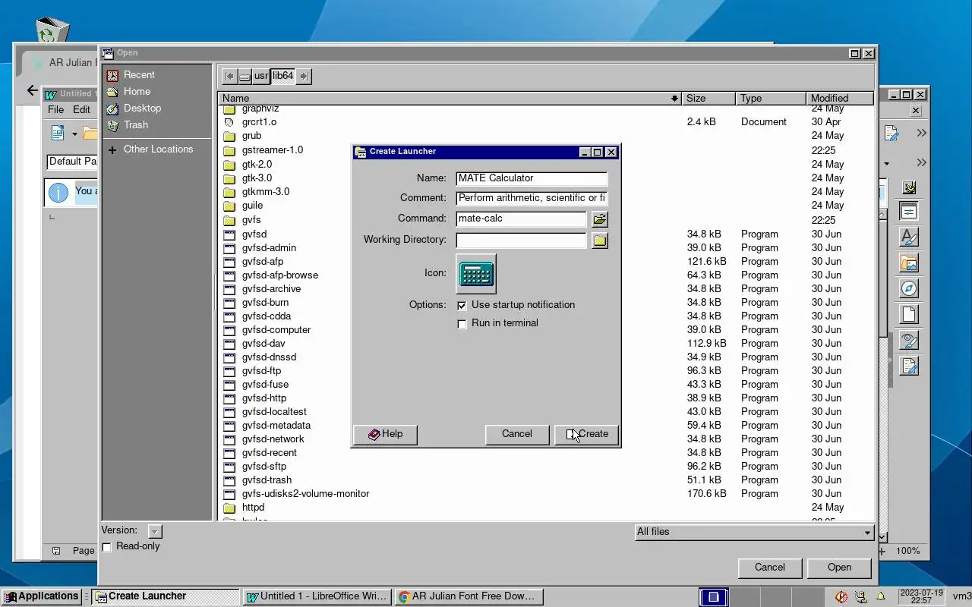
Task: Click the usr path segment button
Action: [x=260, y=76]
